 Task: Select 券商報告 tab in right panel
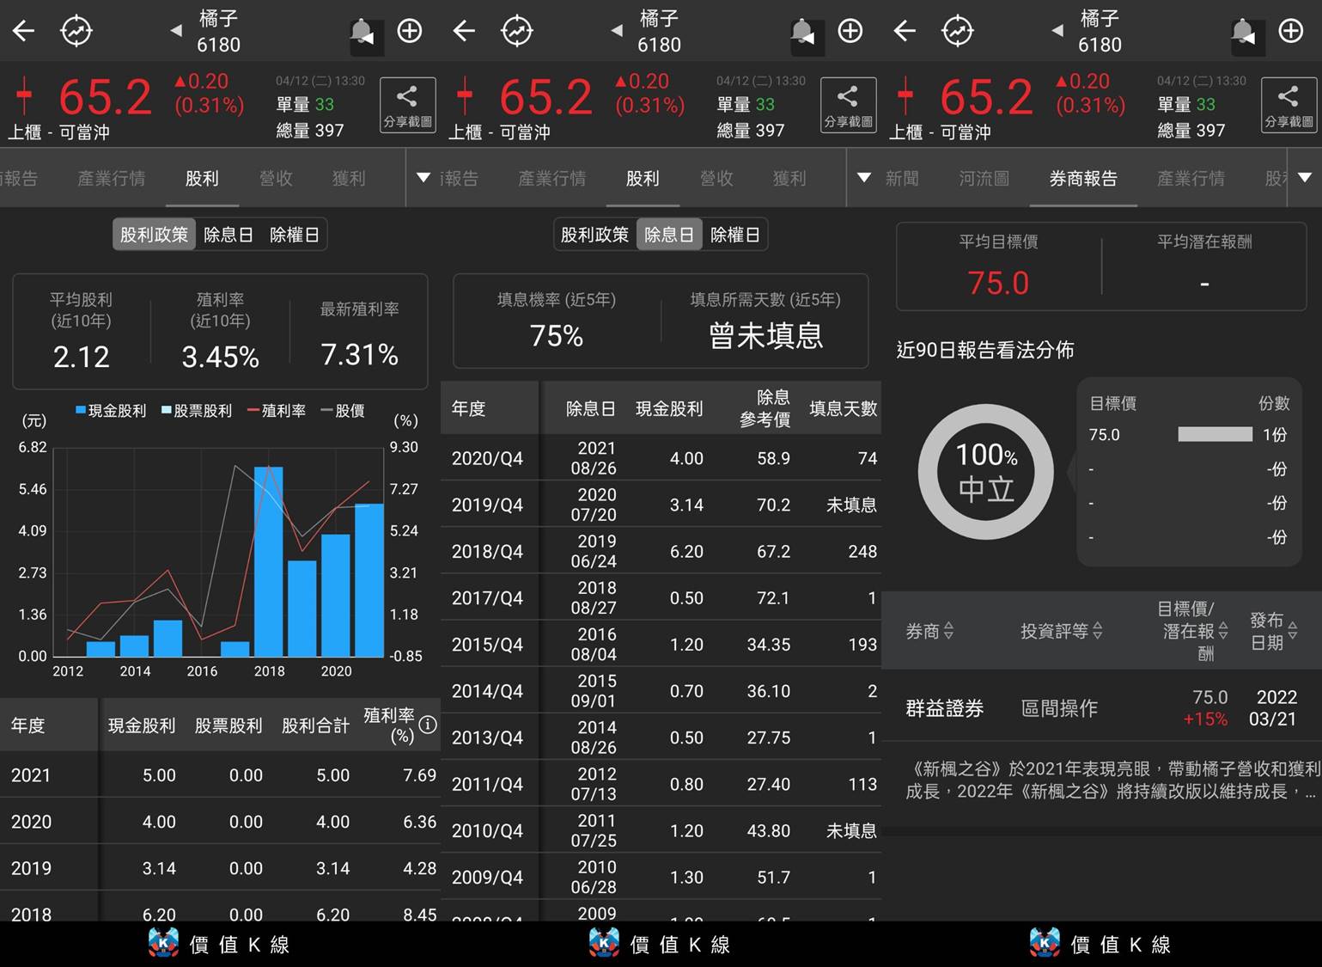pyautogui.click(x=1082, y=178)
